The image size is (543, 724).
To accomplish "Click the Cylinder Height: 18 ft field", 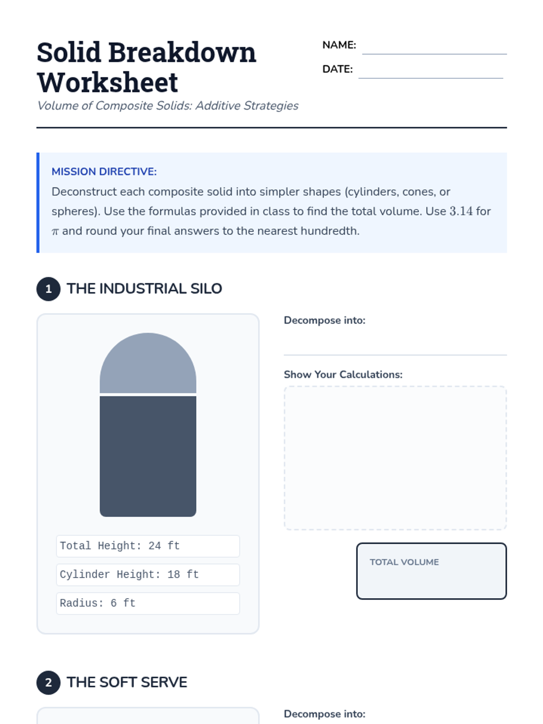I will [148, 575].
